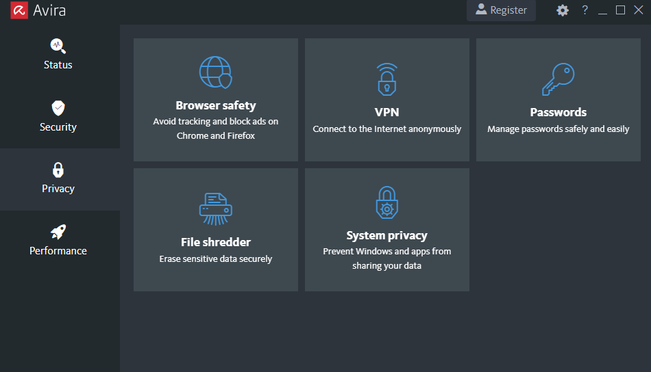Click the Browser safety globe icon
The width and height of the screenshot is (651, 372).
[x=215, y=72]
